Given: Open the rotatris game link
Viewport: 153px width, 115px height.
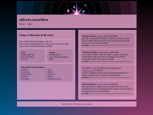Looking at the screenshot, I should 50,72.
